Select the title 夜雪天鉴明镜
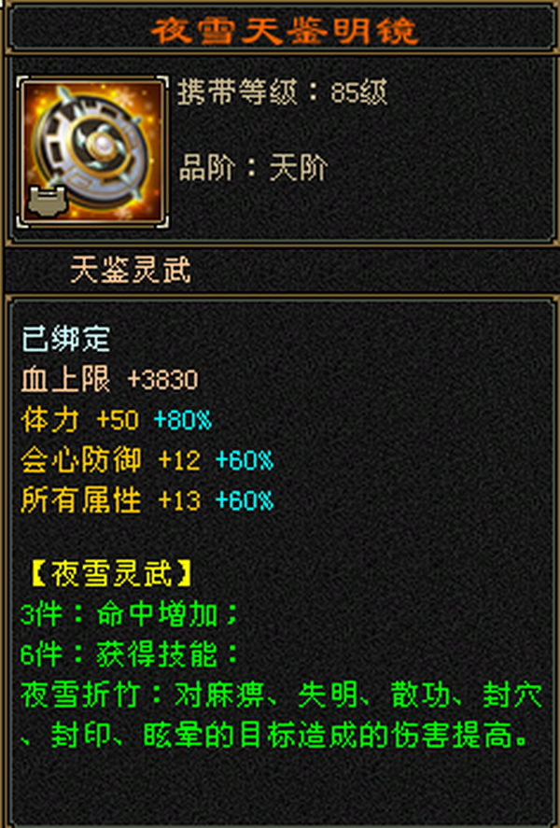 point(285,30)
